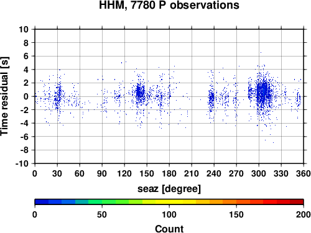Click the Count colorbar label
The image size is (311, 233).
[169, 229]
